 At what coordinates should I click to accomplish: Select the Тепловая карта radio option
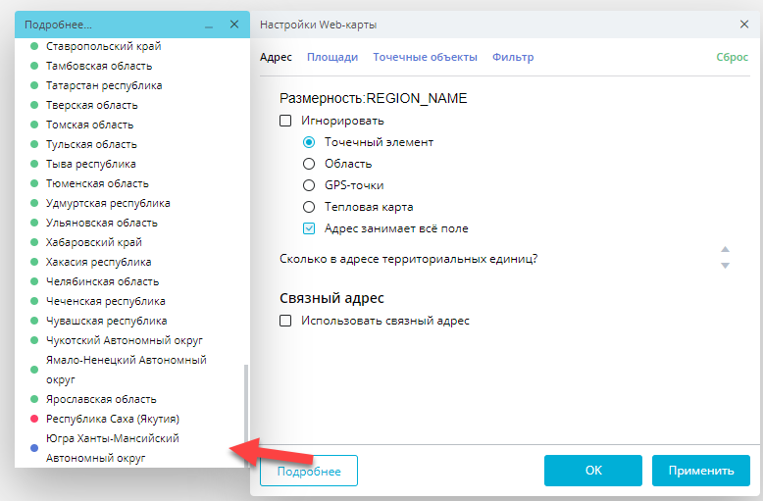click(x=309, y=207)
